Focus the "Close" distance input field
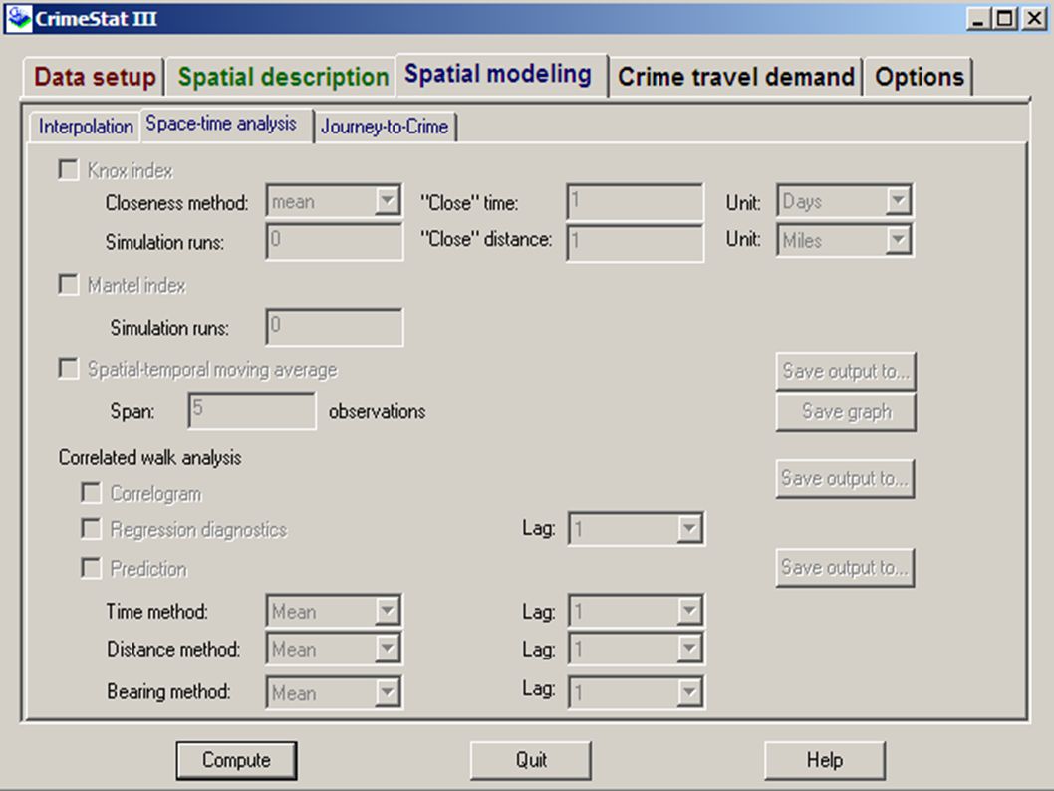Image resolution: width=1054 pixels, height=791 pixels. (636, 243)
